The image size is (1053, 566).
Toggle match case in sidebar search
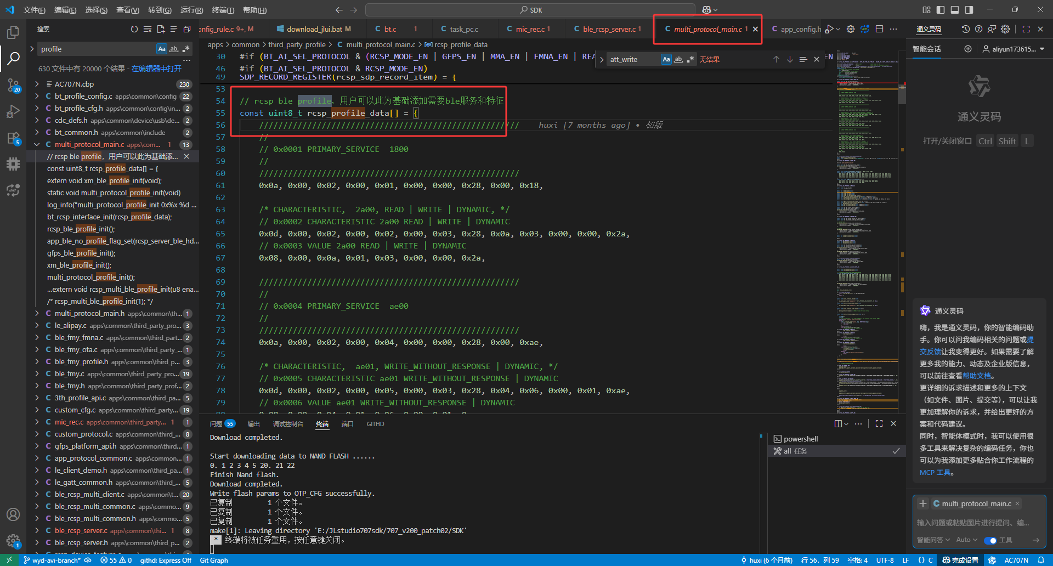(x=162, y=49)
